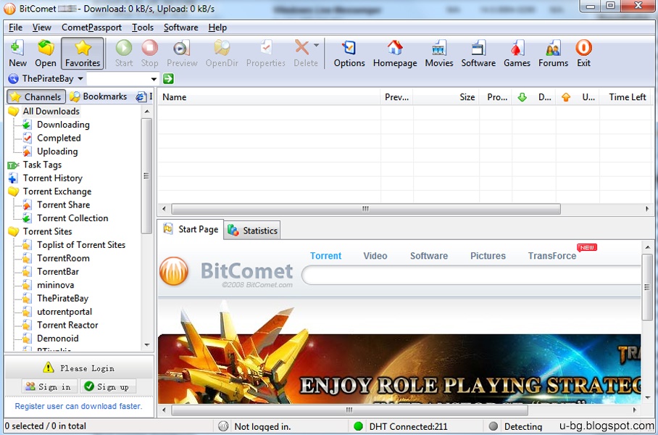Select the Torrent Exchange folder
The image size is (658, 435).
[x=57, y=191]
